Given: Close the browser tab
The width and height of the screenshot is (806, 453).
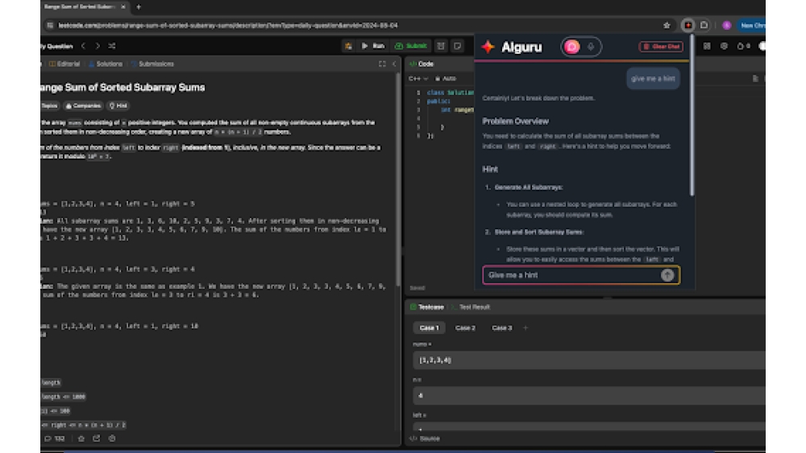Looking at the screenshot, I should tap(123, 6).
